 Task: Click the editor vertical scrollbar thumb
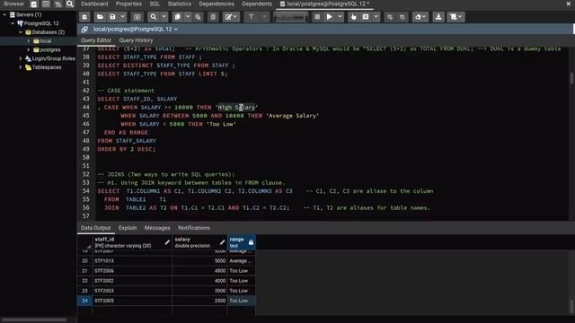pyautogui.click(x=571, y=79)
